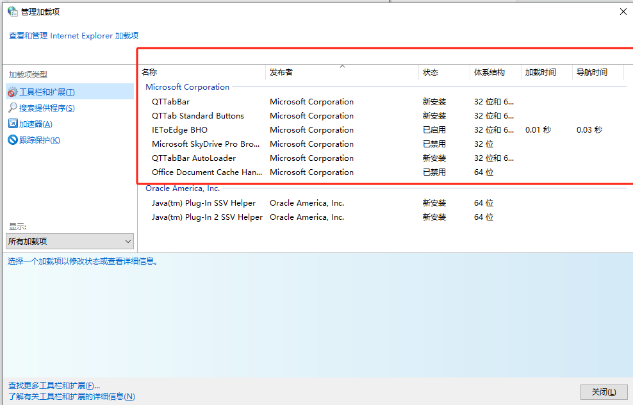The image size is (633, 405).
Task: Click 64 位 architecture of Office Document Cache
Action: click(484, 172)
